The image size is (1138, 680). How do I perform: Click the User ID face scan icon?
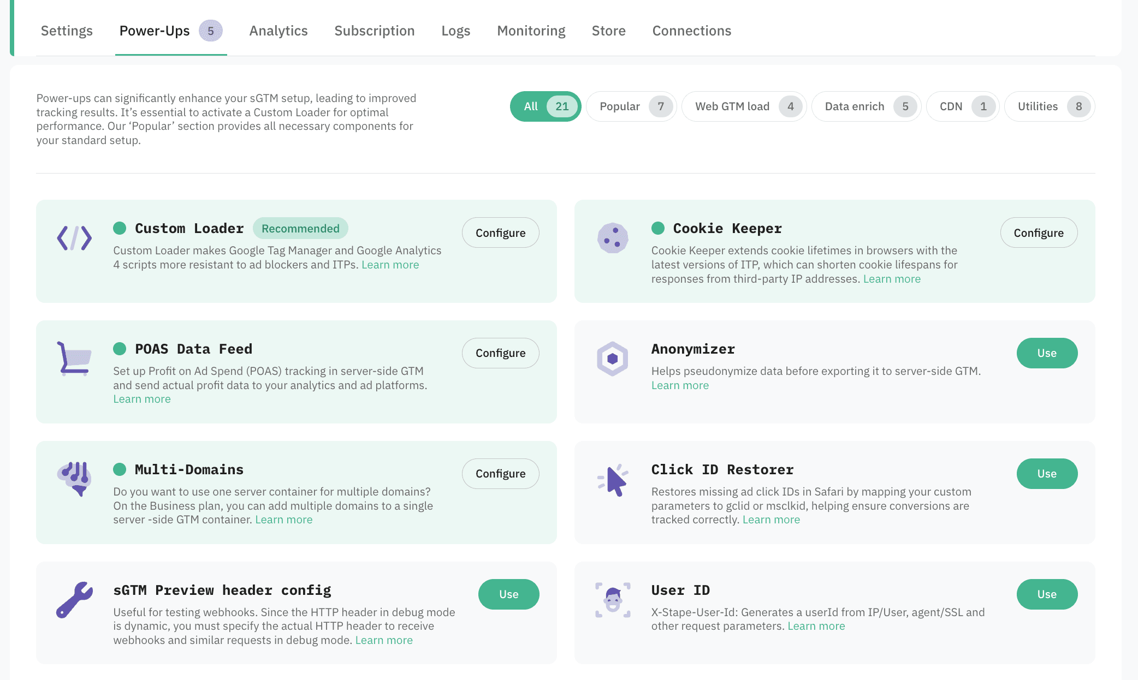pyautogui.click(x=613, y=600)
